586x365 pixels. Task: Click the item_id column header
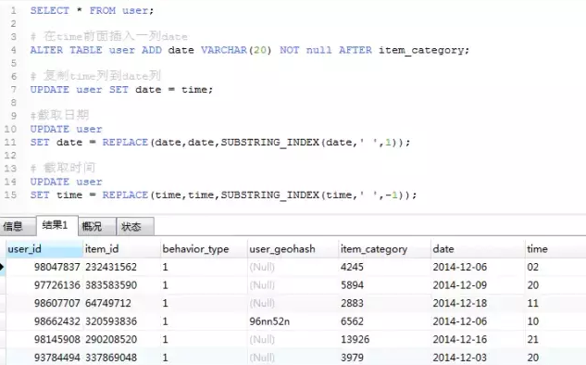(121, 249)
